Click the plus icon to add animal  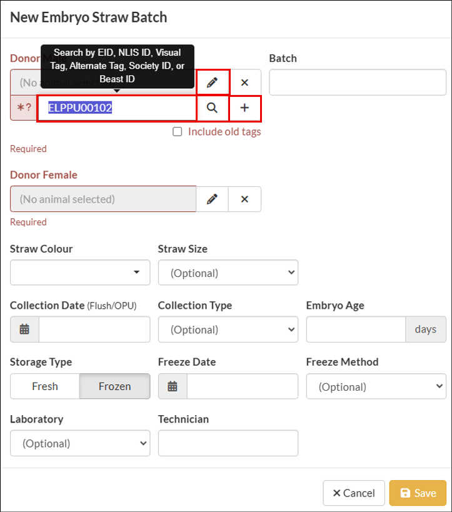(x=244, y=108)
